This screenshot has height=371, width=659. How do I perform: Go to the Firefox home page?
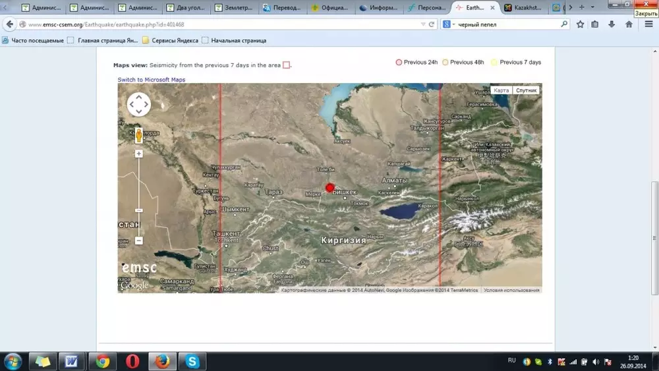[x=629, y=24]
